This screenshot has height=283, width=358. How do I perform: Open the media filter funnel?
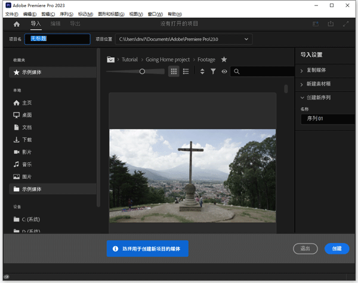pos(213,71)
